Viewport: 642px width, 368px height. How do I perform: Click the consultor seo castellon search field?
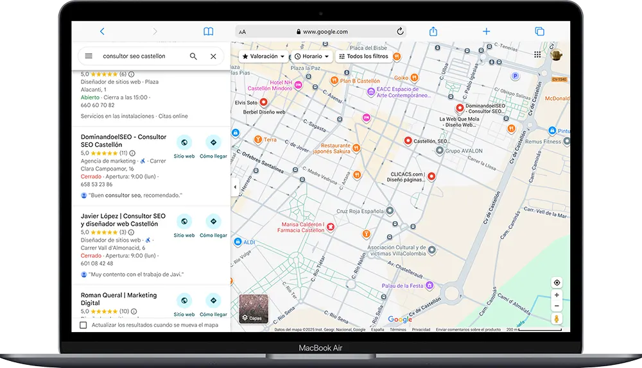point(141,56)
